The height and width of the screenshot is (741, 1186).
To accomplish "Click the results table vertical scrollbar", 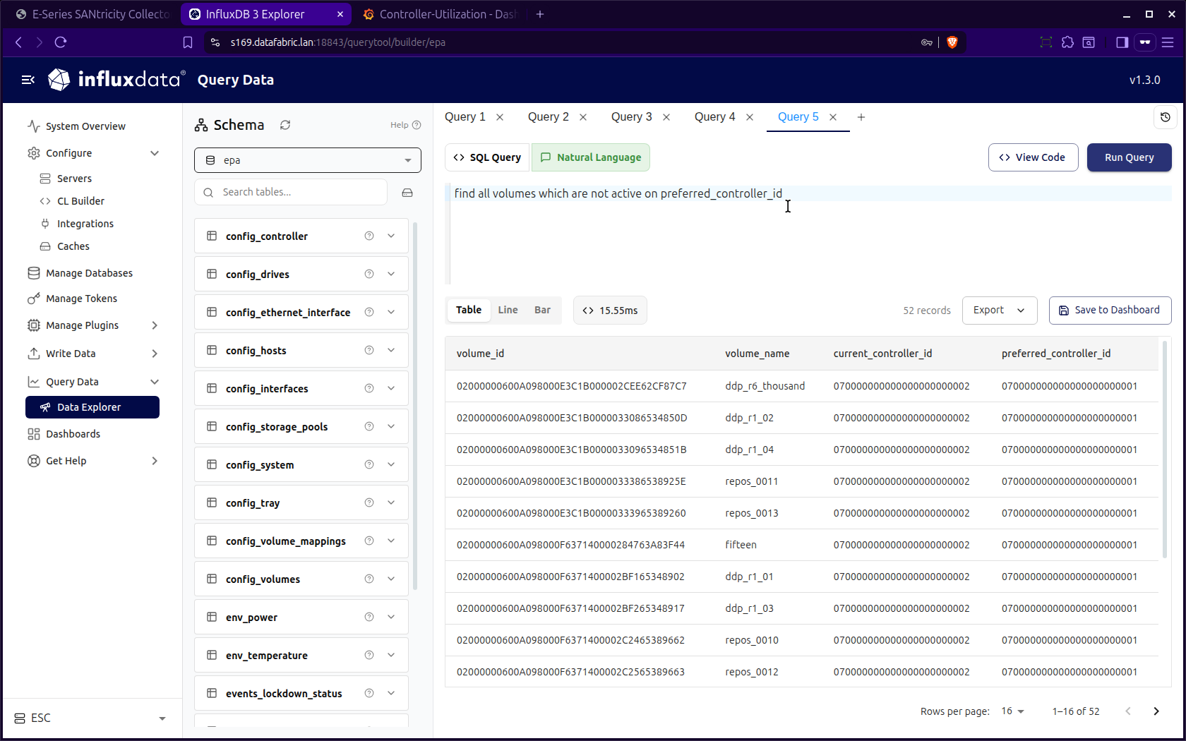I will 1165,450.
